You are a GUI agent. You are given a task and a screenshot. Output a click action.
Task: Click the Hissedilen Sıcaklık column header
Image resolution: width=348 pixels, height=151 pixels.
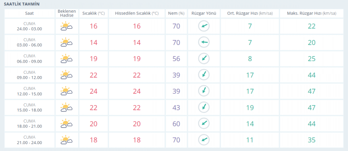(137, 13)
